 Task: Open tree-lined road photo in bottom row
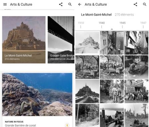point(87,115)
